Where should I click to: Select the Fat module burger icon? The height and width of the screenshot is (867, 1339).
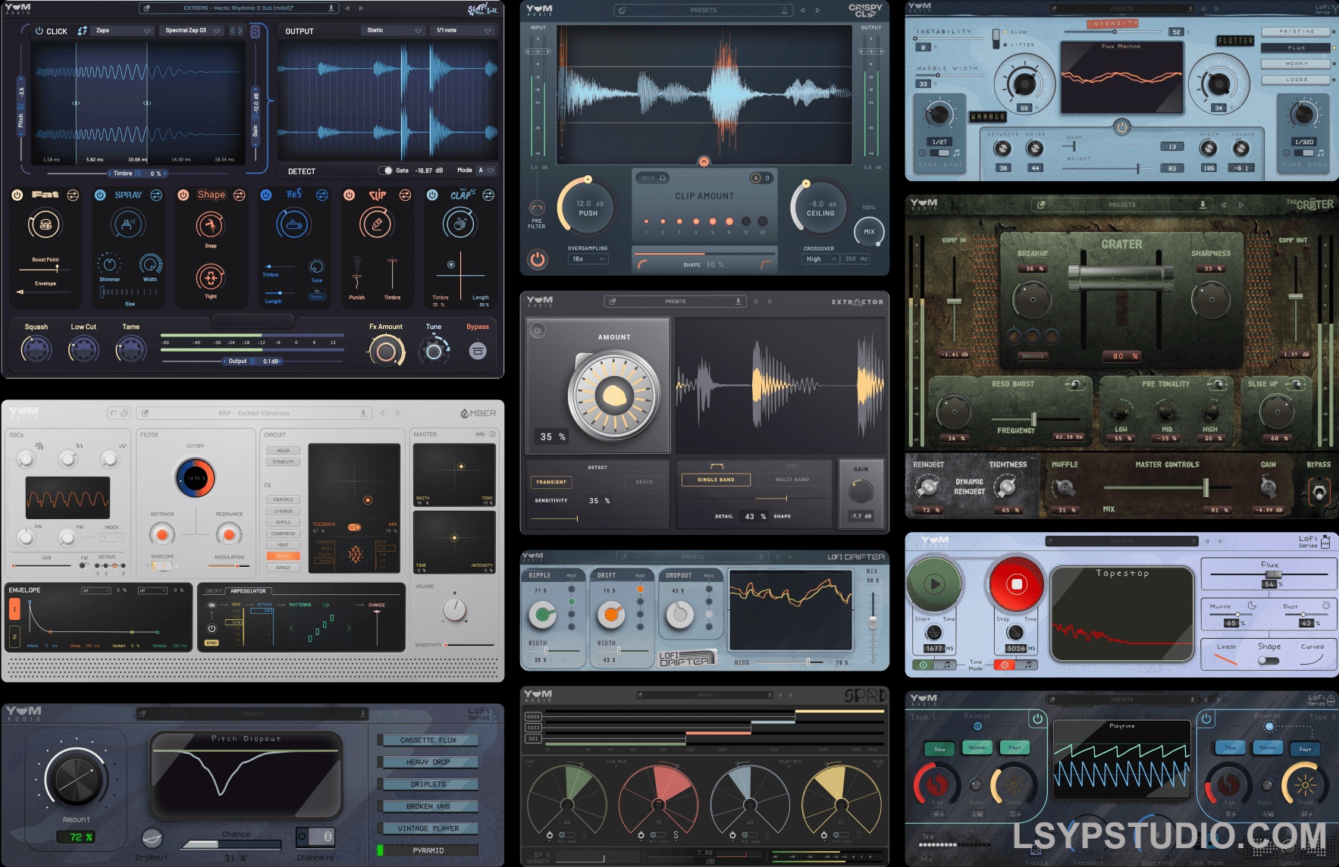click(x=45, y=224)
